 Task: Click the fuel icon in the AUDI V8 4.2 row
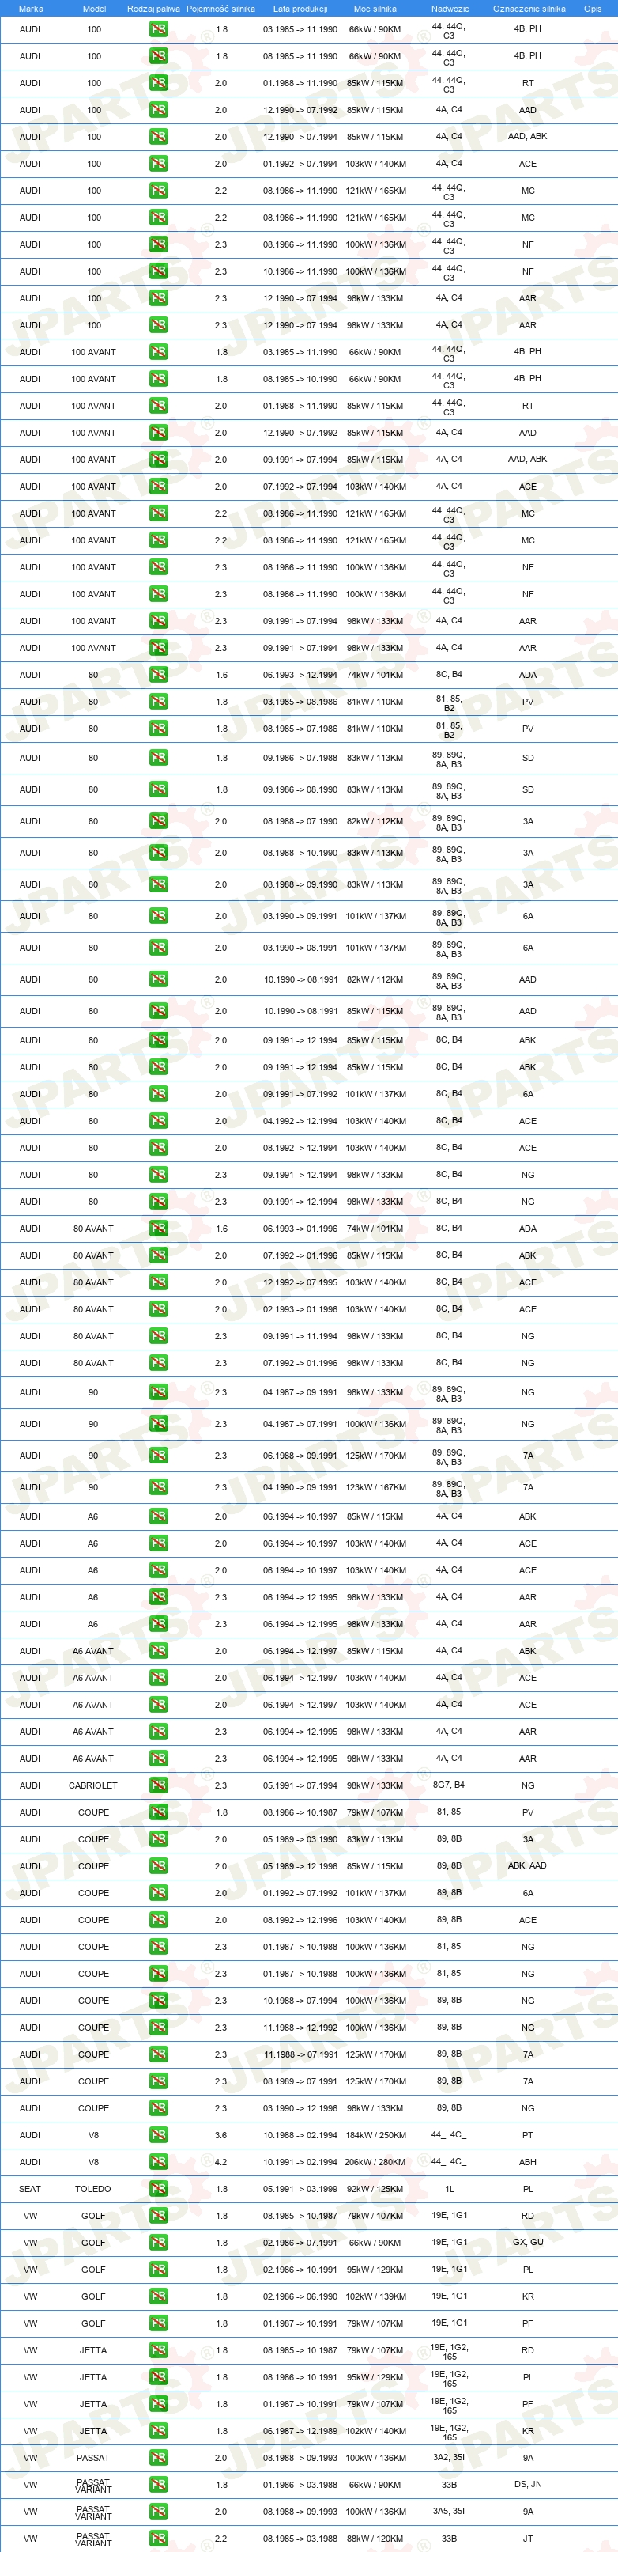coord(159,2162)
